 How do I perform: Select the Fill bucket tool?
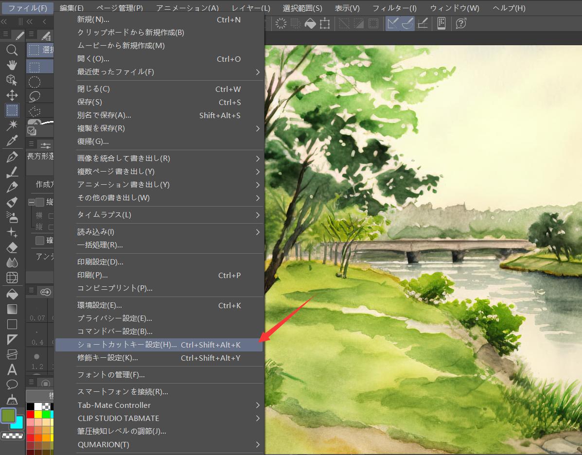12,294
